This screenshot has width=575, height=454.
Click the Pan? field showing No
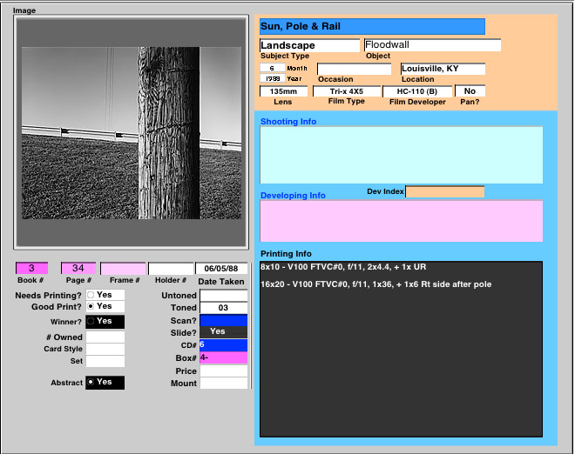point(470,90)
